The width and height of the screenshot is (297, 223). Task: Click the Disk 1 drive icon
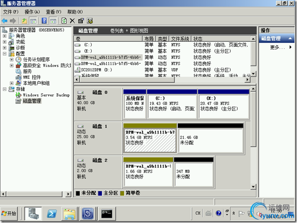(80, 126)
